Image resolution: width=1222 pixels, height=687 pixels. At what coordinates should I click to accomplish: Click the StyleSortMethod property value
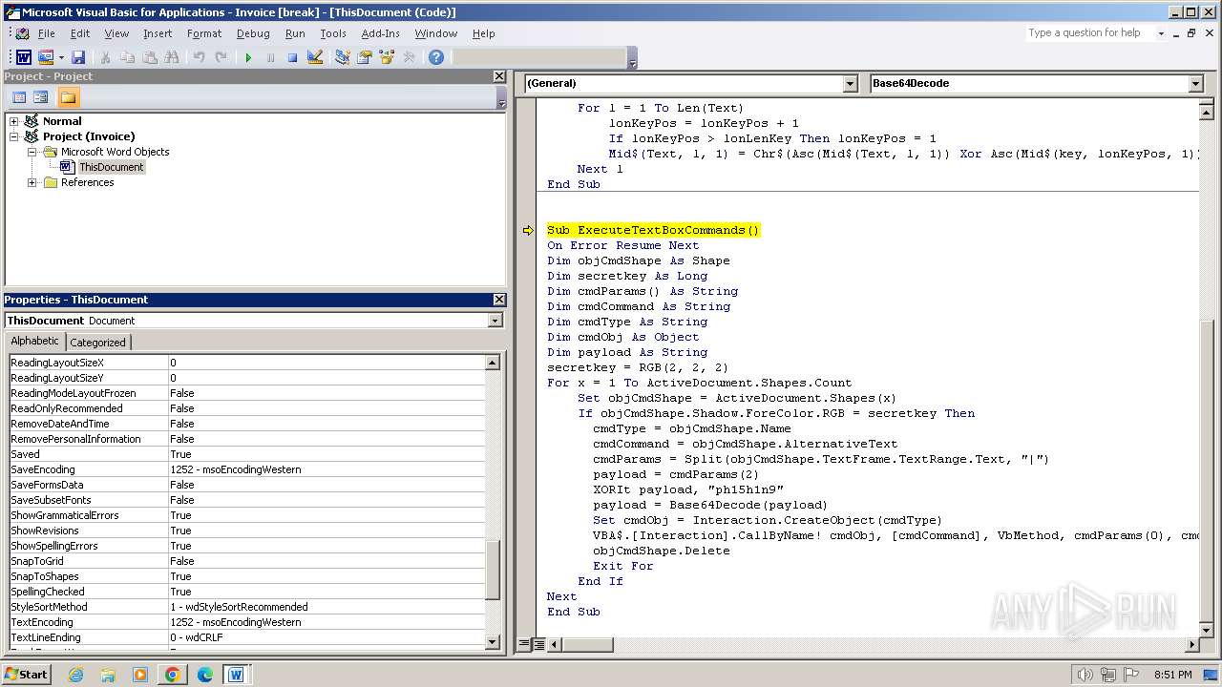(327, 607)
